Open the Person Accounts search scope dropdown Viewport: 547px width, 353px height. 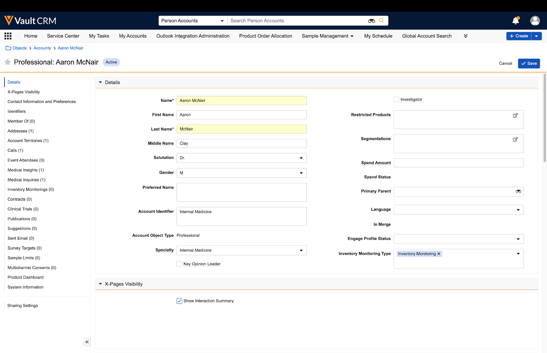(x=192, y=21)
